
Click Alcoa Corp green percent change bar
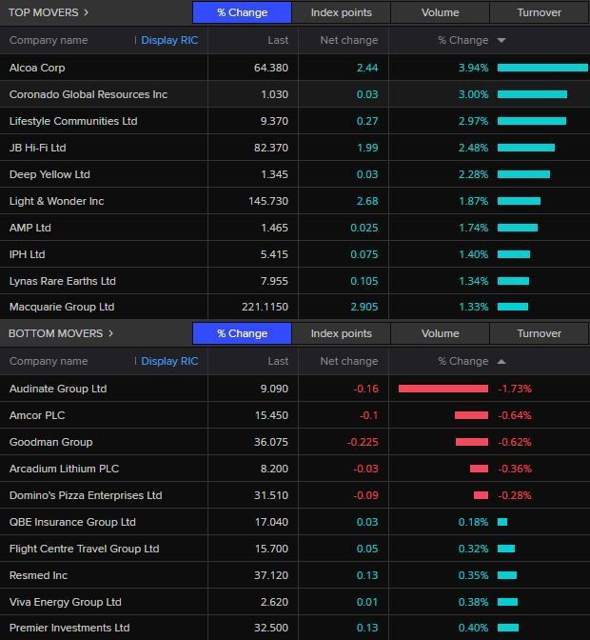(541, 68)
